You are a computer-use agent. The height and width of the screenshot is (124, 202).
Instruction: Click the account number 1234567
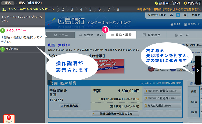coord(57,100)
